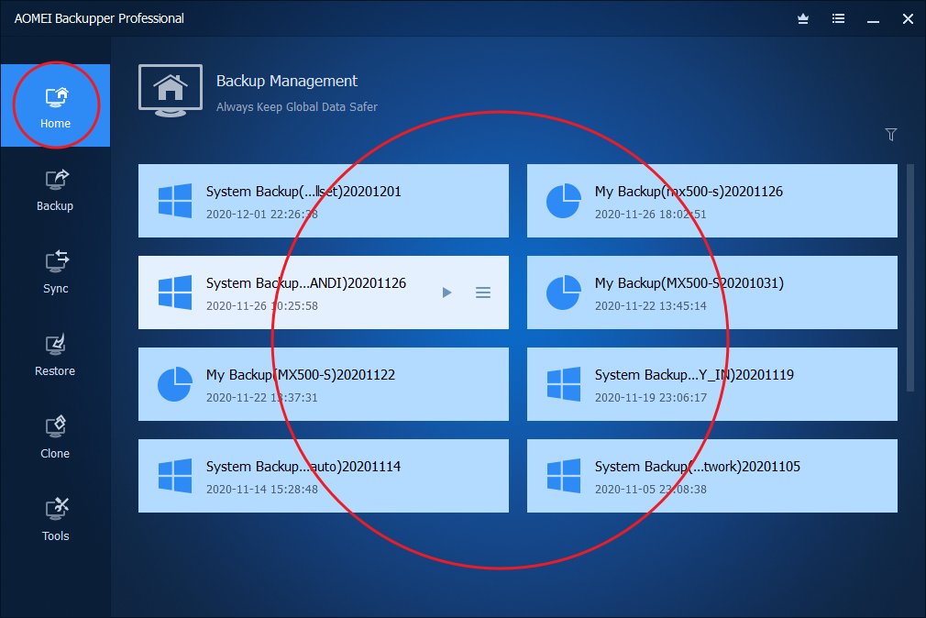Open the Backup section in sidebar

click(x=56, y=189)
